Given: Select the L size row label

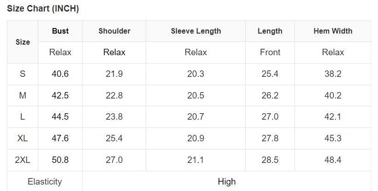Looking at the screenshot, I should 23,117.
